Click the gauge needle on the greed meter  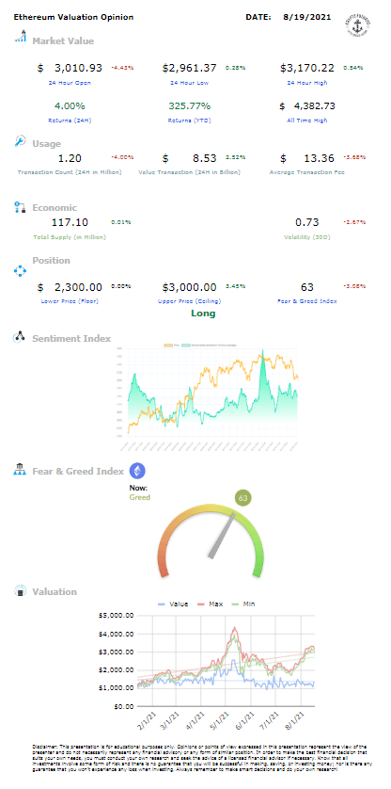222,536
